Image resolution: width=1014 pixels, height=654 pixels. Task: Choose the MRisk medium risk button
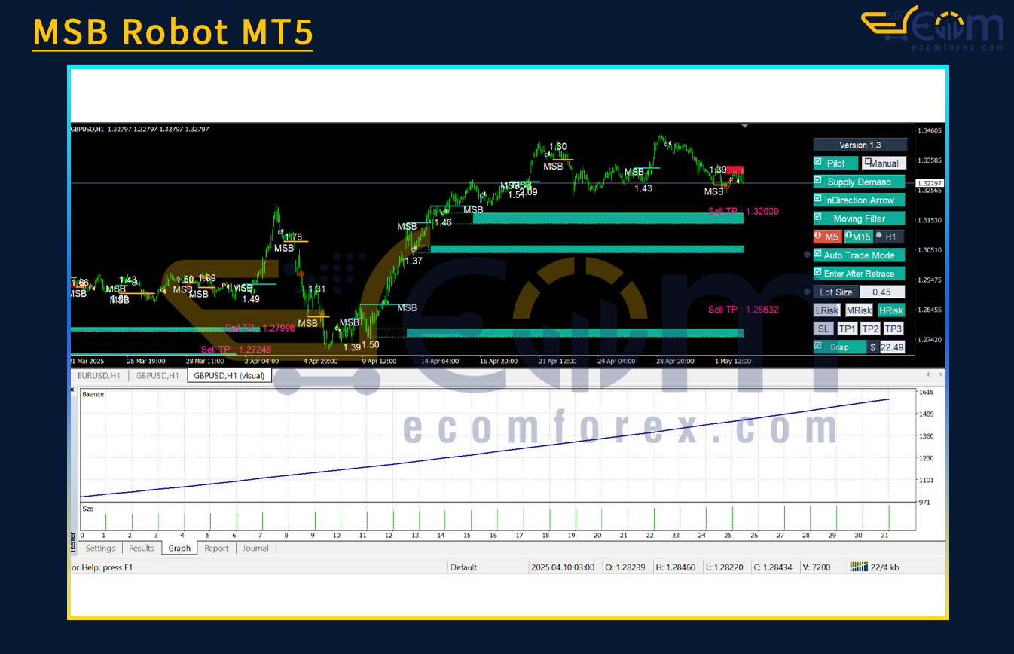(x=859, y=310)
